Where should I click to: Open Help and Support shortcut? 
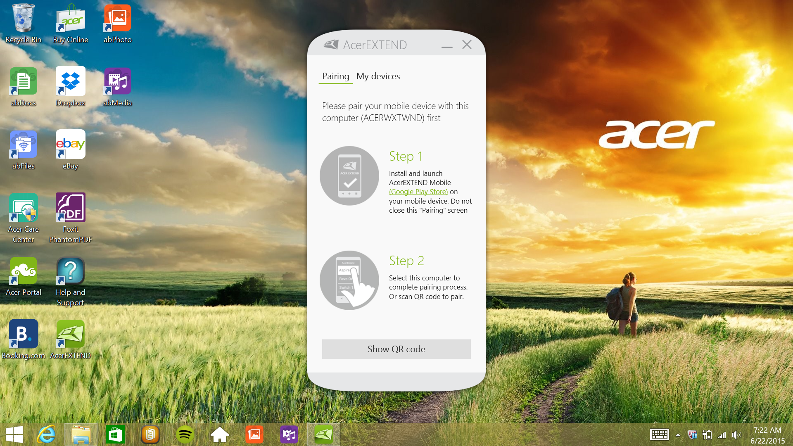71,272
